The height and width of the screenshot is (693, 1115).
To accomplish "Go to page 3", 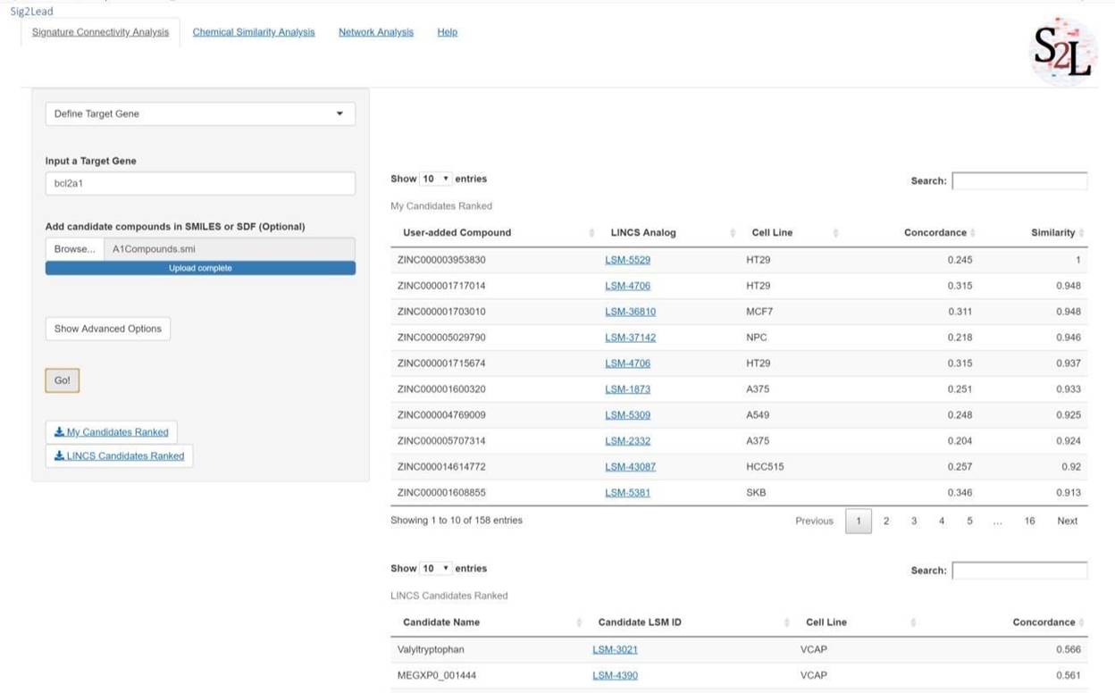I will pos(914,521).
